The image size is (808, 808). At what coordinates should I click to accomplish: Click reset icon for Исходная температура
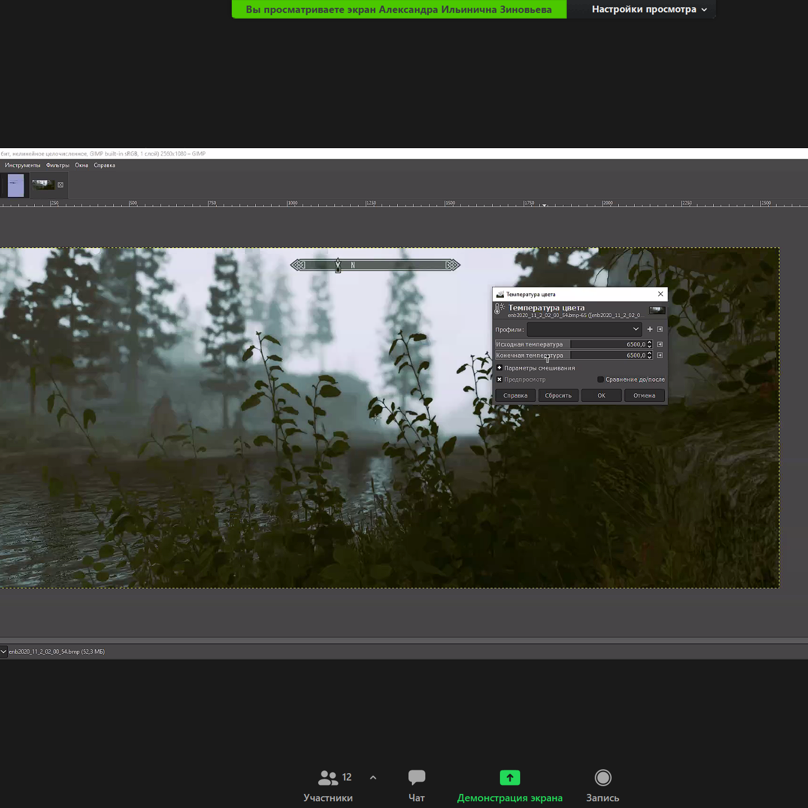click(660, 345)
